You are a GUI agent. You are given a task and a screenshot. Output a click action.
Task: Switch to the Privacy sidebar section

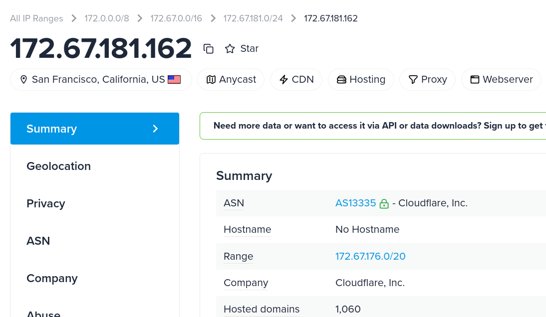[46, 203]
